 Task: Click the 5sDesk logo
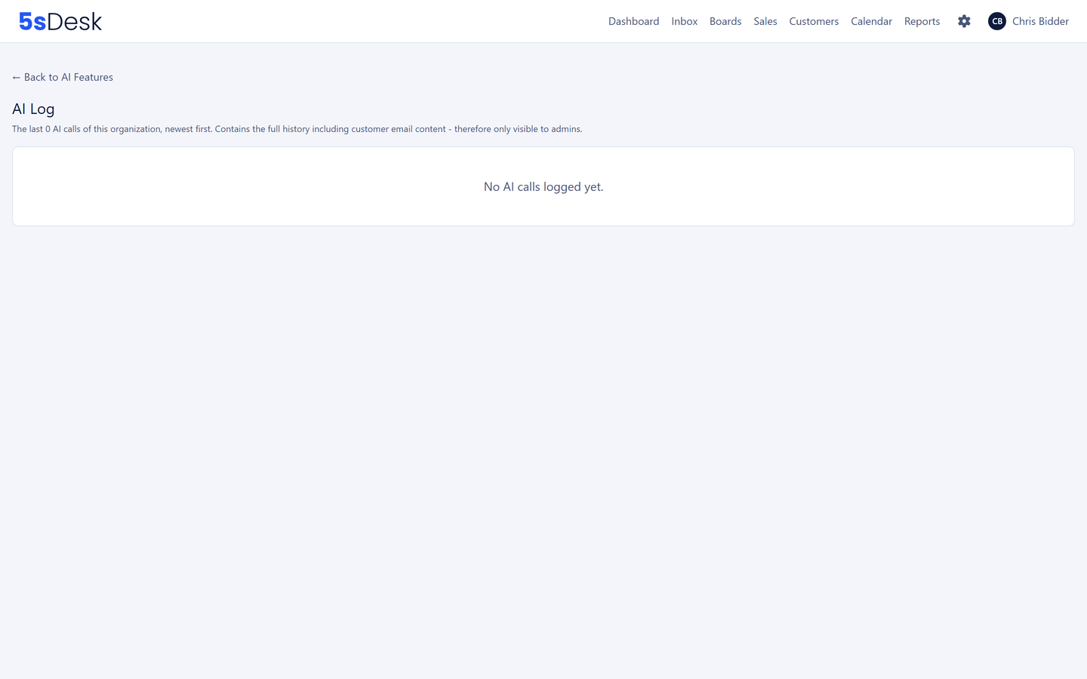60,21
